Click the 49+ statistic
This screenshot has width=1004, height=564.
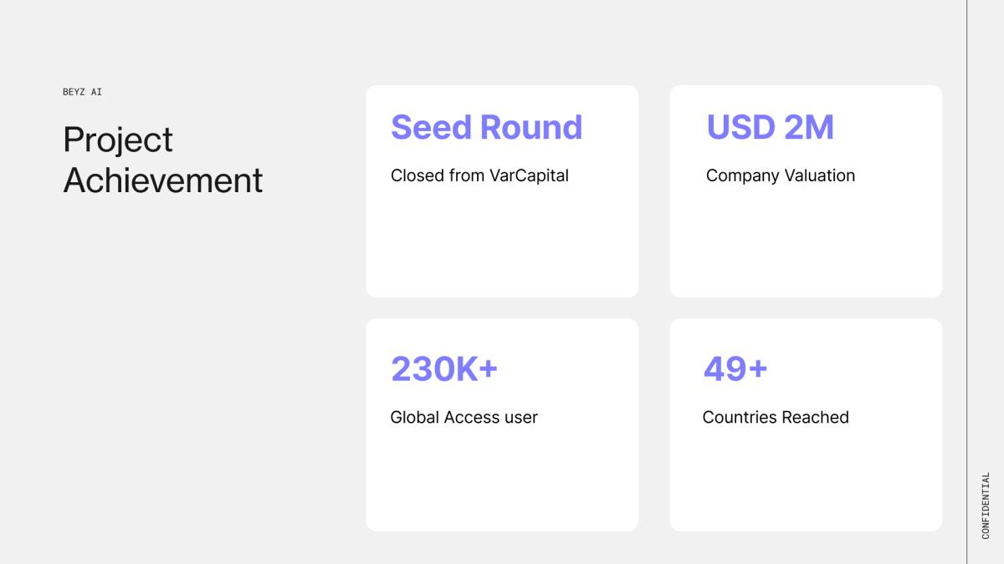pos(735,368)
